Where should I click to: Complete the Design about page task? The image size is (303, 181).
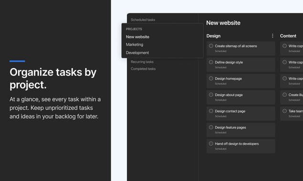click(211, 95)
